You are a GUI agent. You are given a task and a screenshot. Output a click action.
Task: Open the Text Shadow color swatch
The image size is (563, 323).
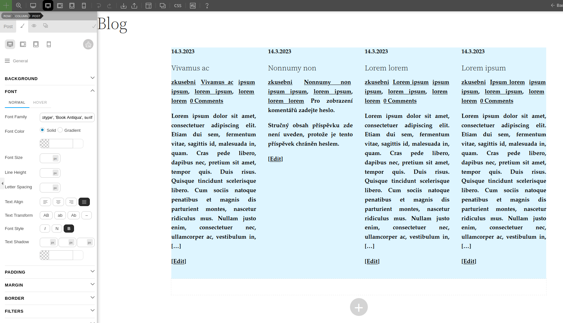(45, 255)
